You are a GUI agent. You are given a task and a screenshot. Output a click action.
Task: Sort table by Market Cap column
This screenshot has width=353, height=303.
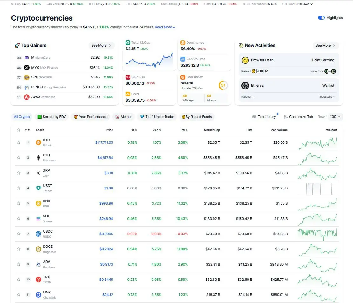[x=212, y=130]
